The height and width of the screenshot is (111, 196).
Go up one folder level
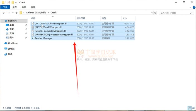[16, 13]
